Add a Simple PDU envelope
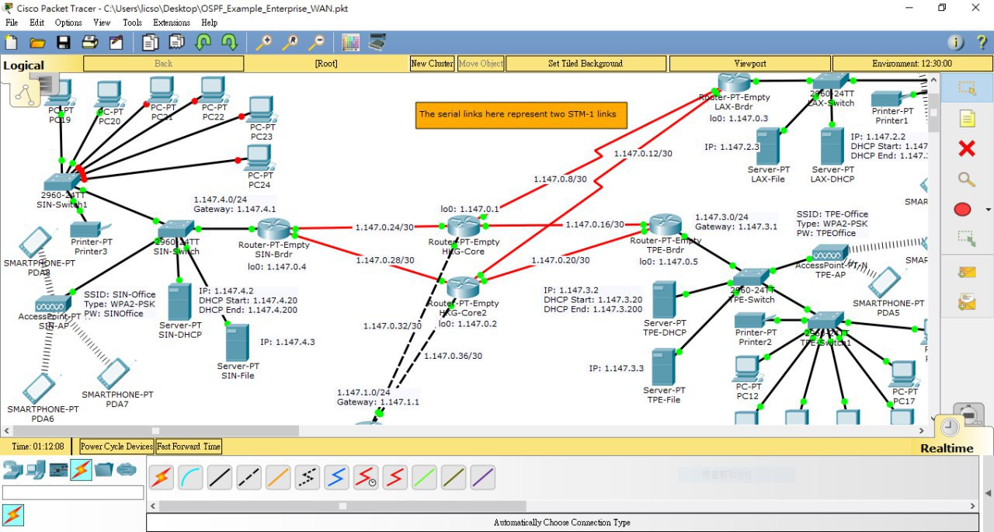This screenshot has height=532, width=994. [967, 272]
